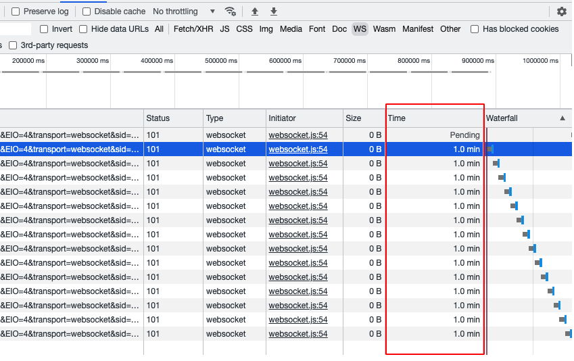The image size is (574, 361).
Task: Switch to the Manifest filter
Action: pos(418,29)
